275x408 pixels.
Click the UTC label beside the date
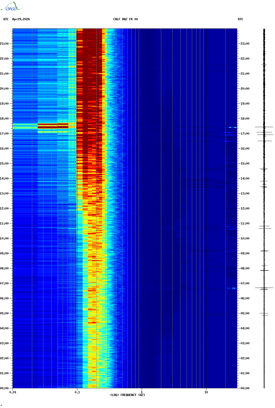pyautogui.click(x=6, y=19)
